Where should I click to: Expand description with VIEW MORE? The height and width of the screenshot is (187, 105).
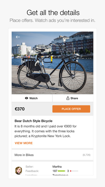click(x=24, y=143)
